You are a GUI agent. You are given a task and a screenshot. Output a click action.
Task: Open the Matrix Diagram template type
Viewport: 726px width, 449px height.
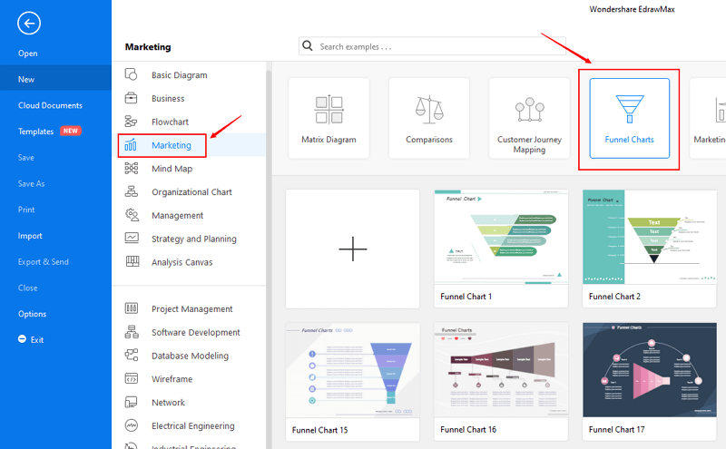click(x=329, y=119)
